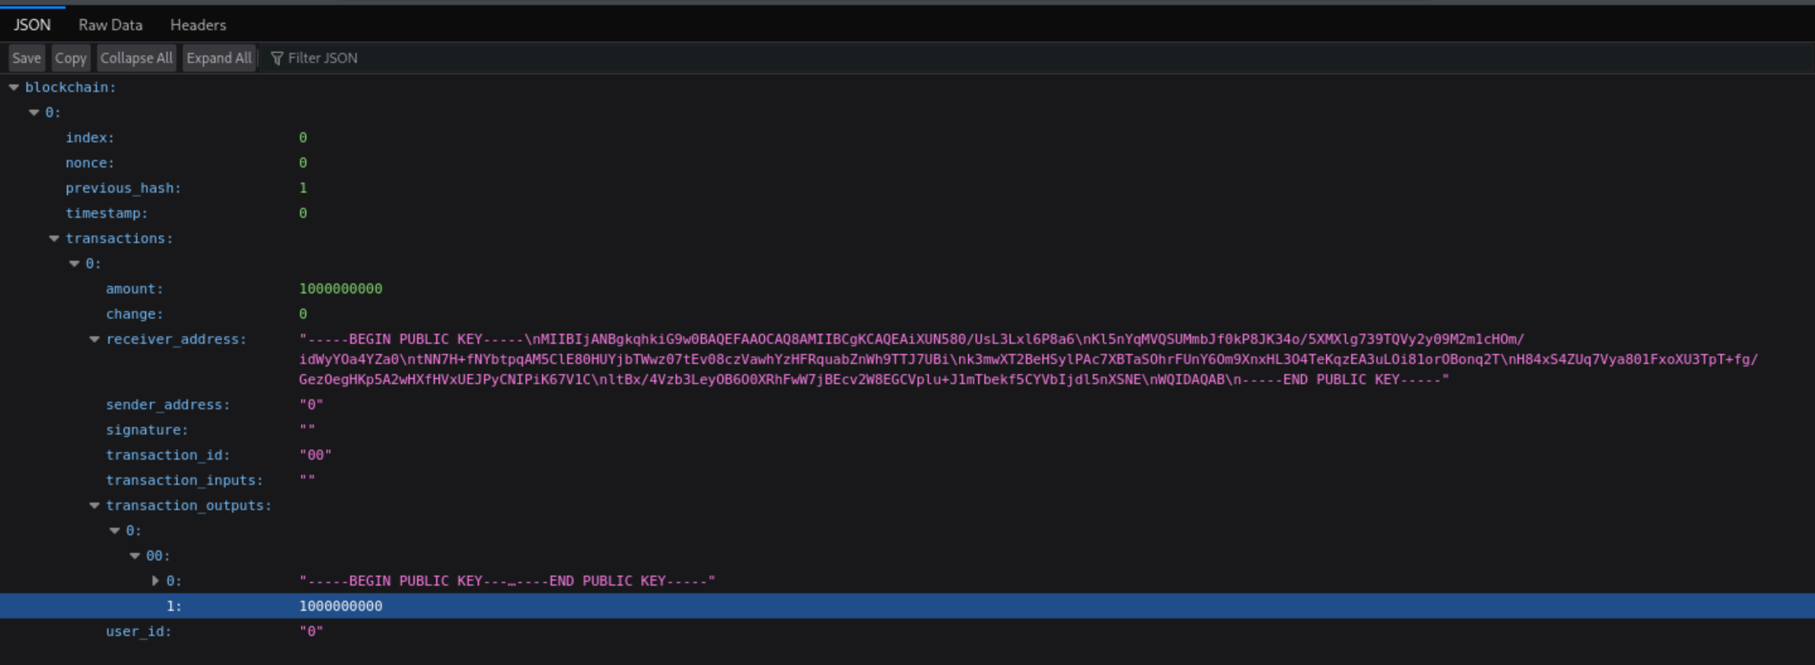Image resolution: width=1815 pixels, height=665 pixels.
Task: Collapse the transaction_outputs node arrow
Action: click(x=95, y=505)
